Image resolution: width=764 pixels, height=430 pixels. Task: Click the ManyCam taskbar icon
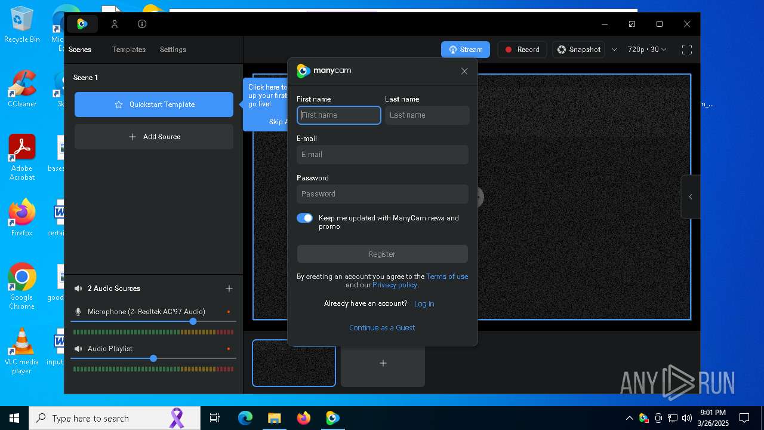pyautogui.click(x=332, y=418)
